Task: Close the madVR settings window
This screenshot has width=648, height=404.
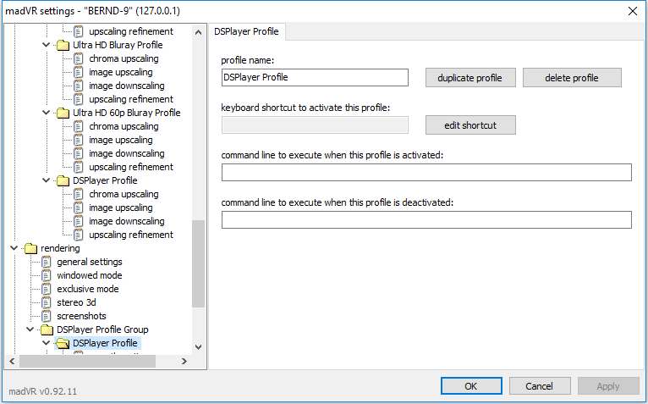Action: coord(633,11)
